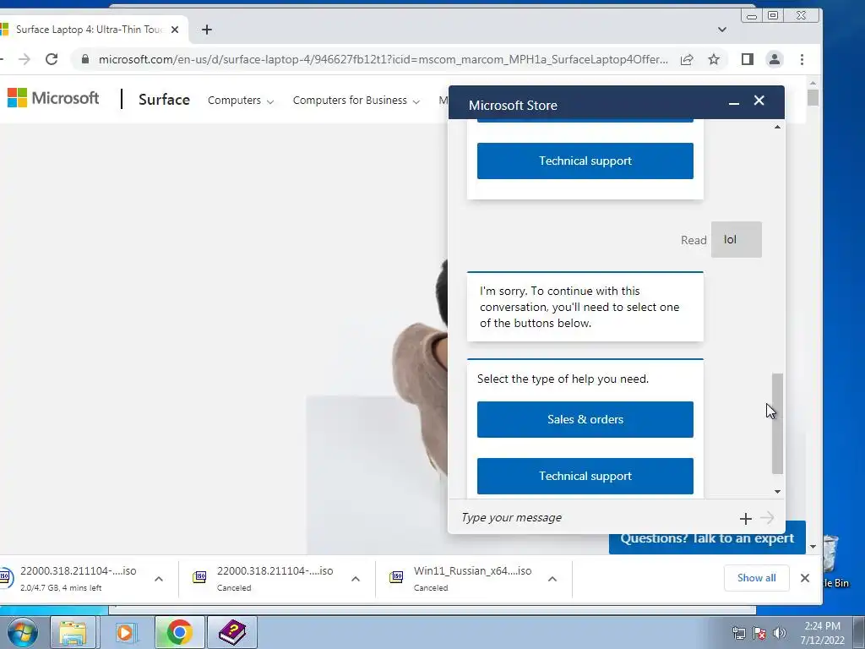
Task: Click the Microsoft logo
Action: coord(53,98)
